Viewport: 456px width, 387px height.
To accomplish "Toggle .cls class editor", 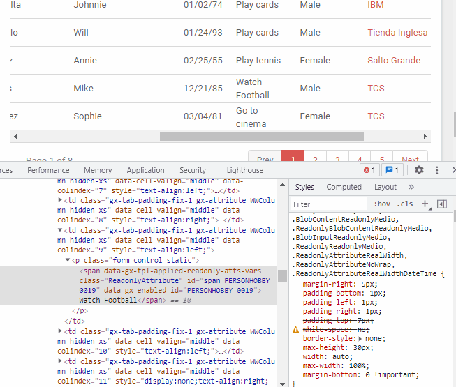I will 404,204.
